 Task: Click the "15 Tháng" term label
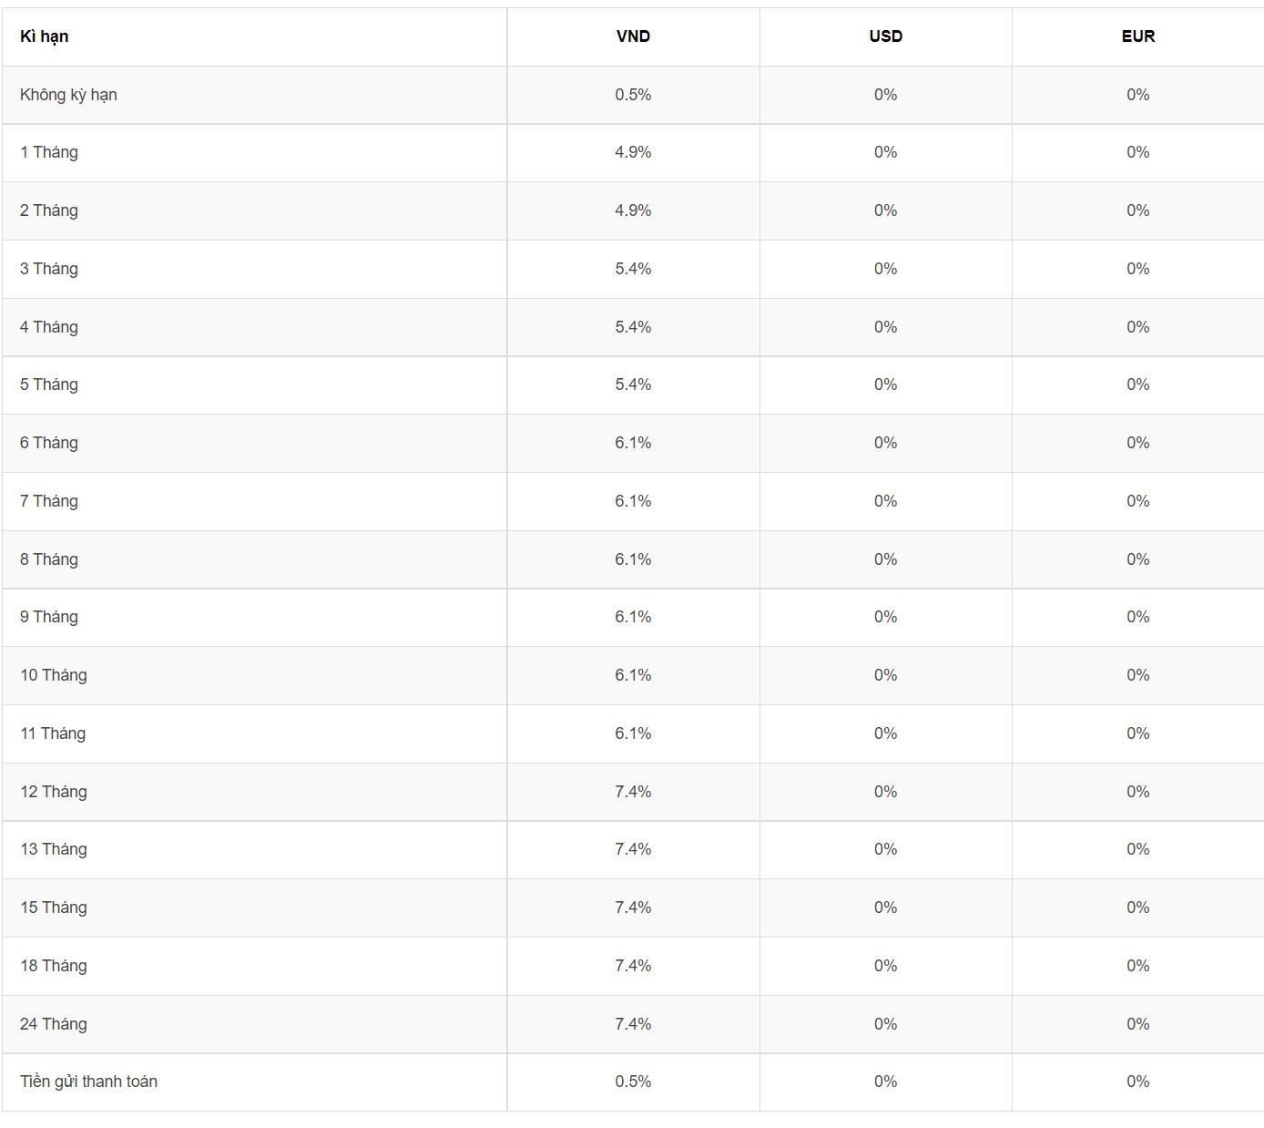pos(54,908)
